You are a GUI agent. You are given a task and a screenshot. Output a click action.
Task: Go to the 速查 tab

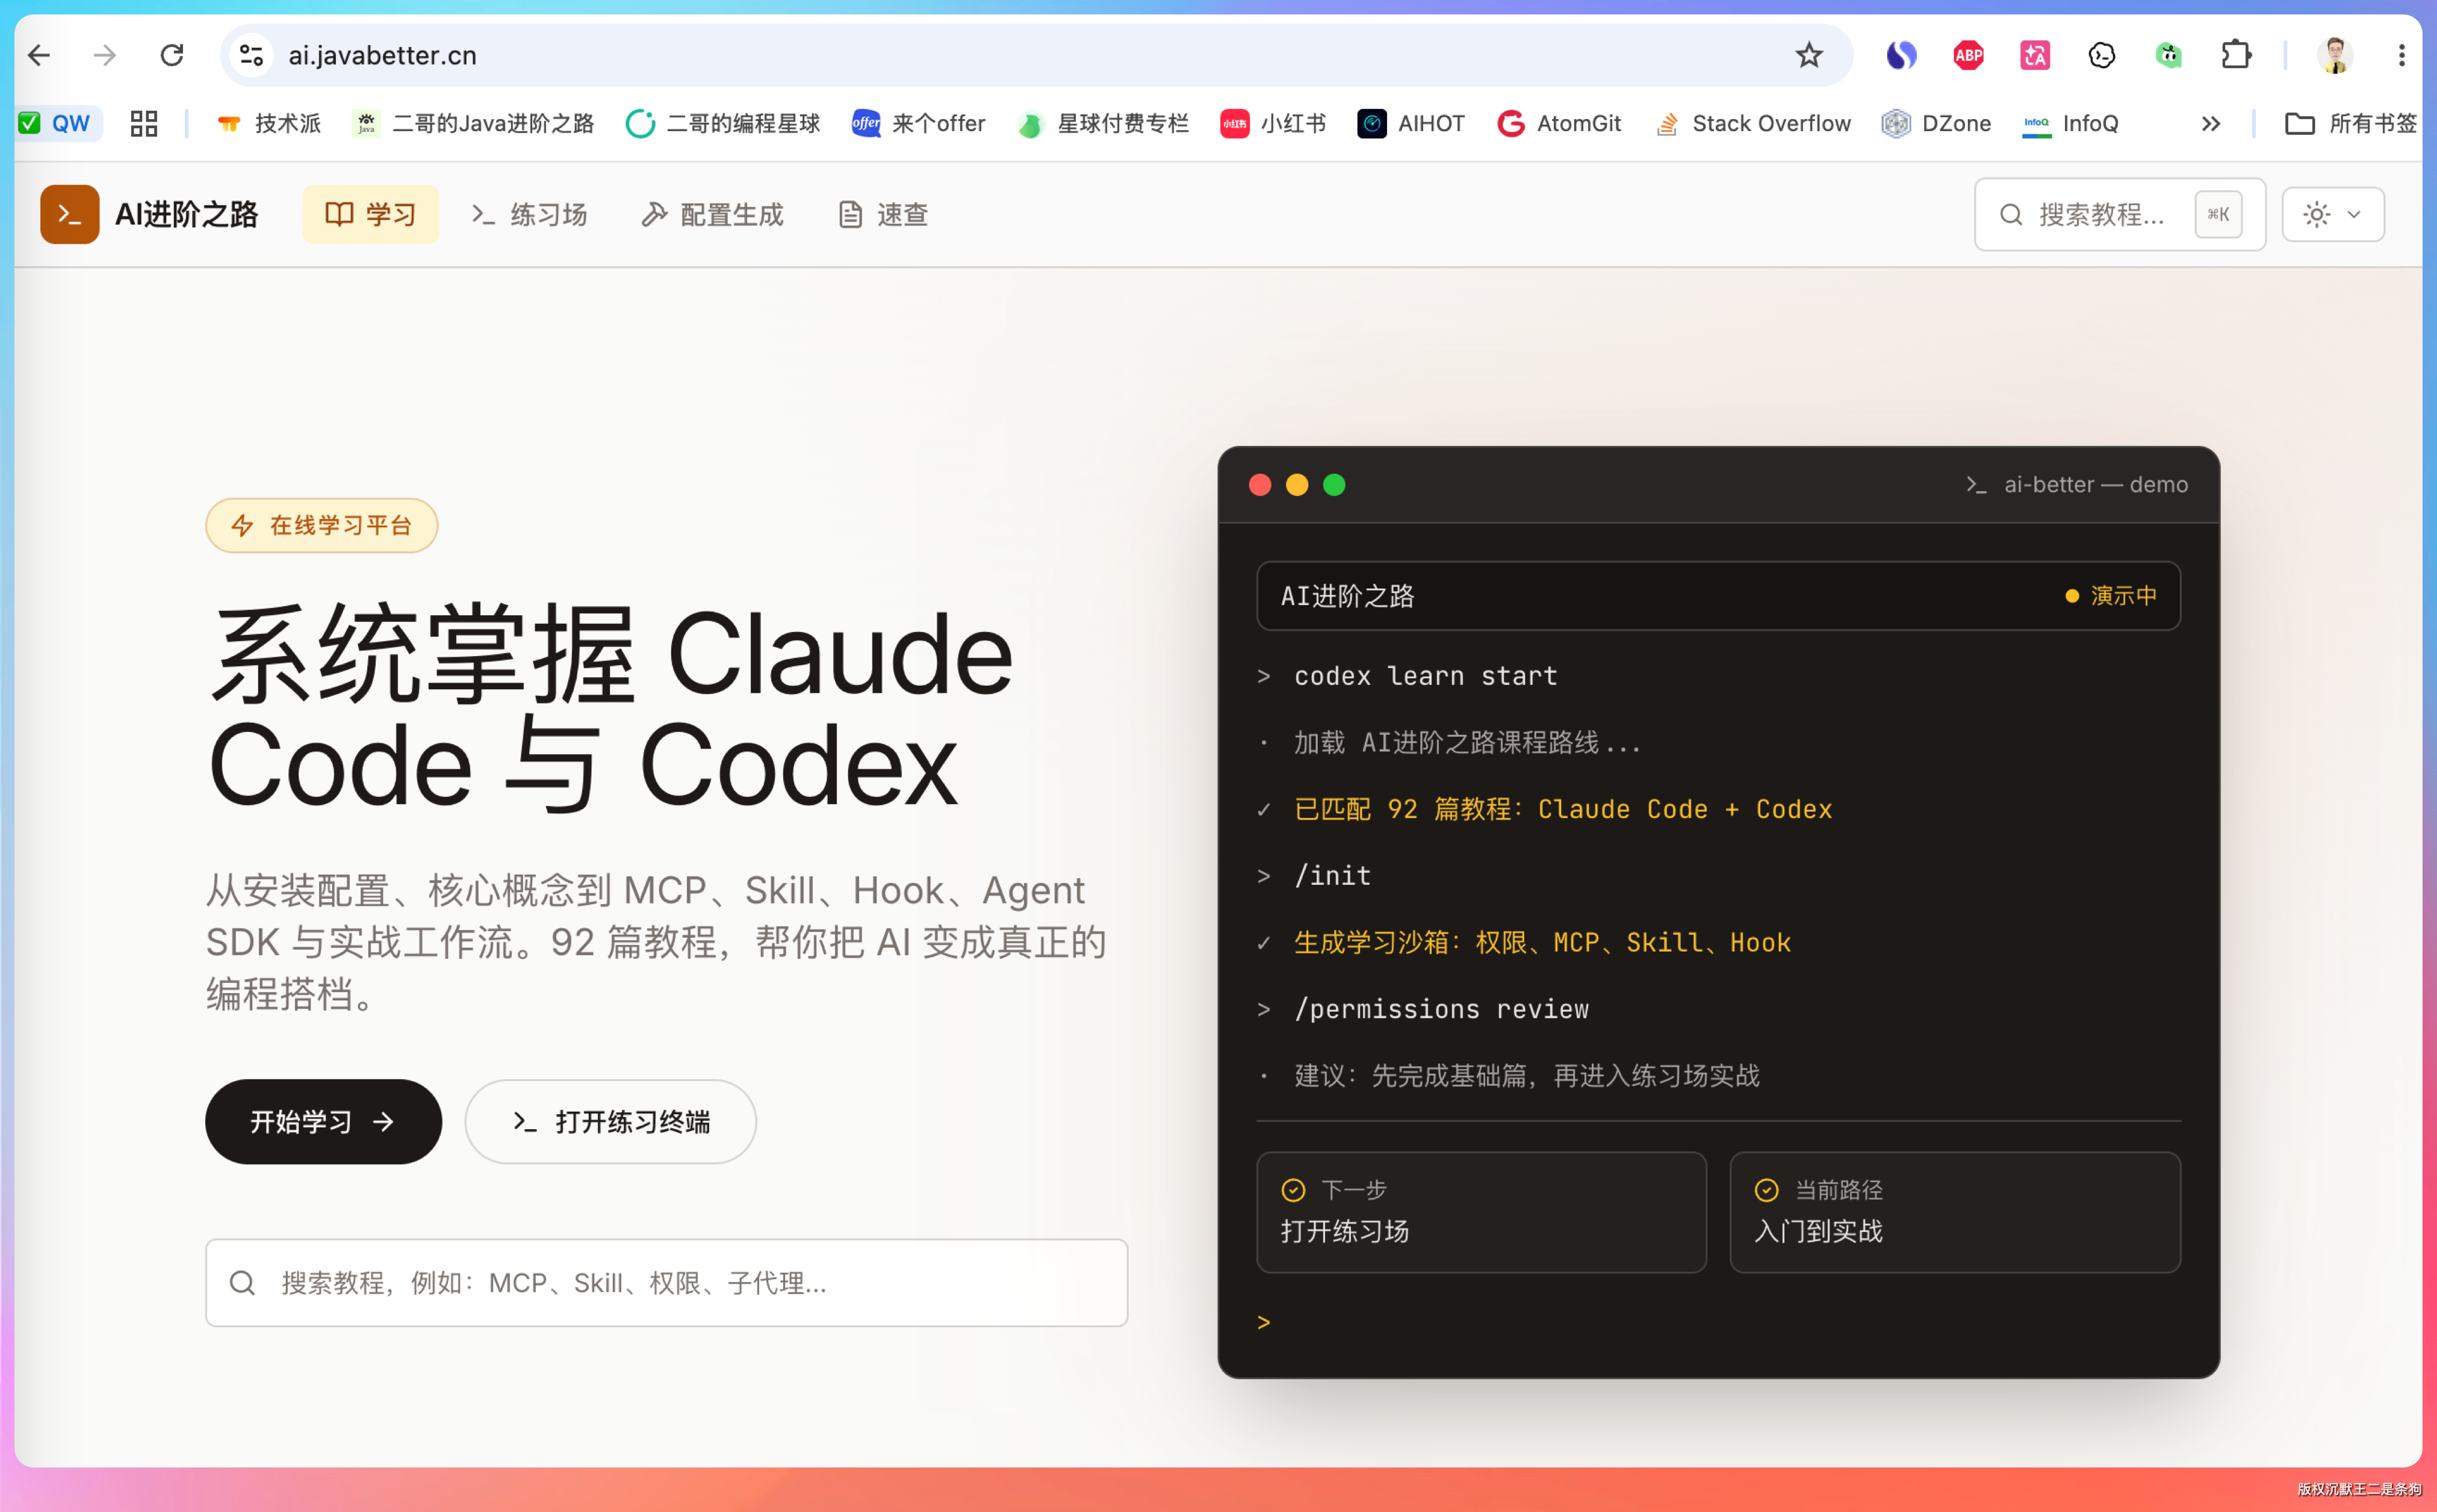click(x=883, y=214)
